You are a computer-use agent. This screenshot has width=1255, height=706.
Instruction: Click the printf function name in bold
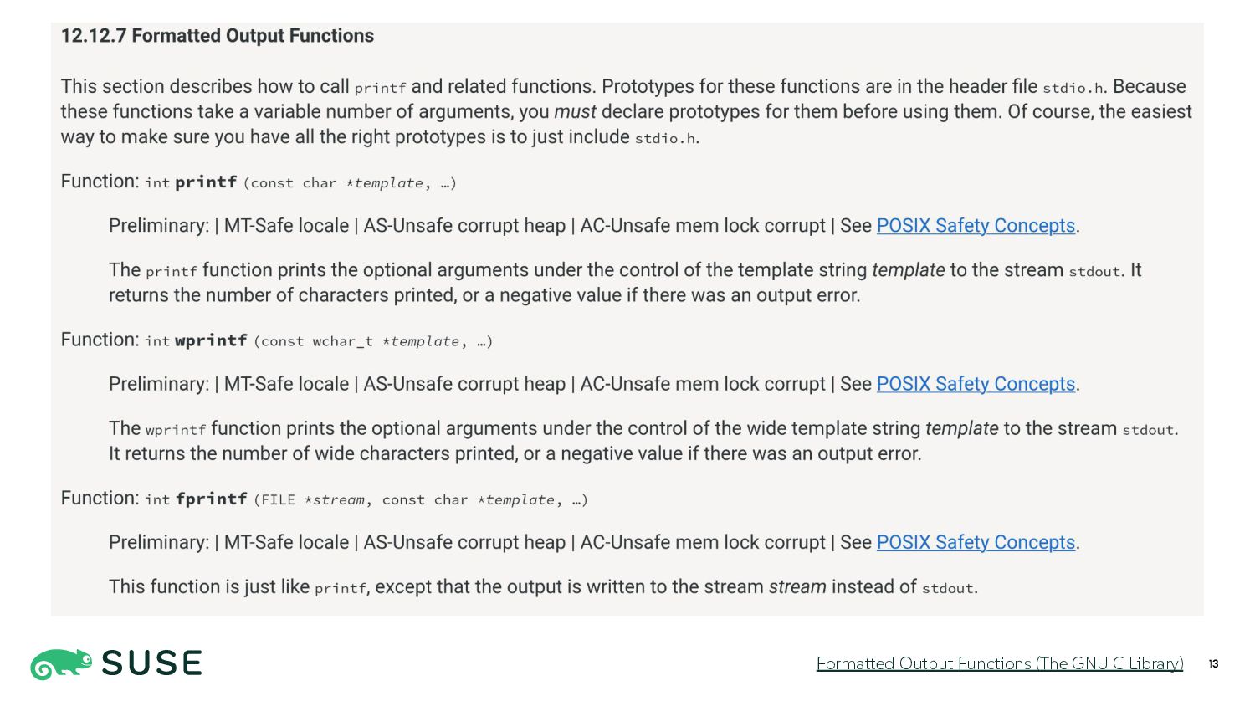[x=206, y=182]
